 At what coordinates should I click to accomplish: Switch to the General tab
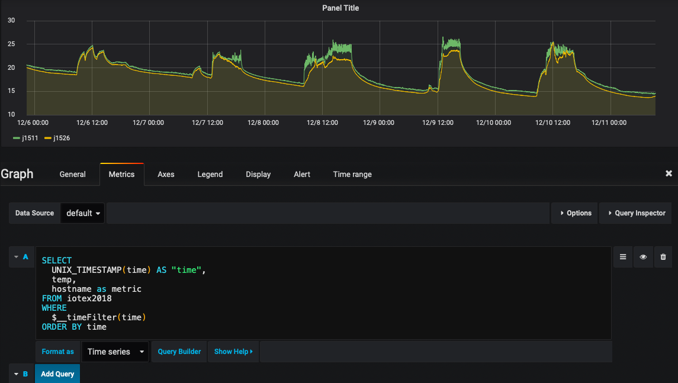[72, 174]
